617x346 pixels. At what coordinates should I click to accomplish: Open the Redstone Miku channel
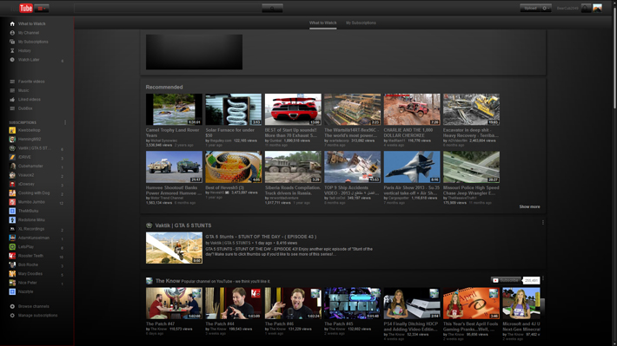click(31, 220)
